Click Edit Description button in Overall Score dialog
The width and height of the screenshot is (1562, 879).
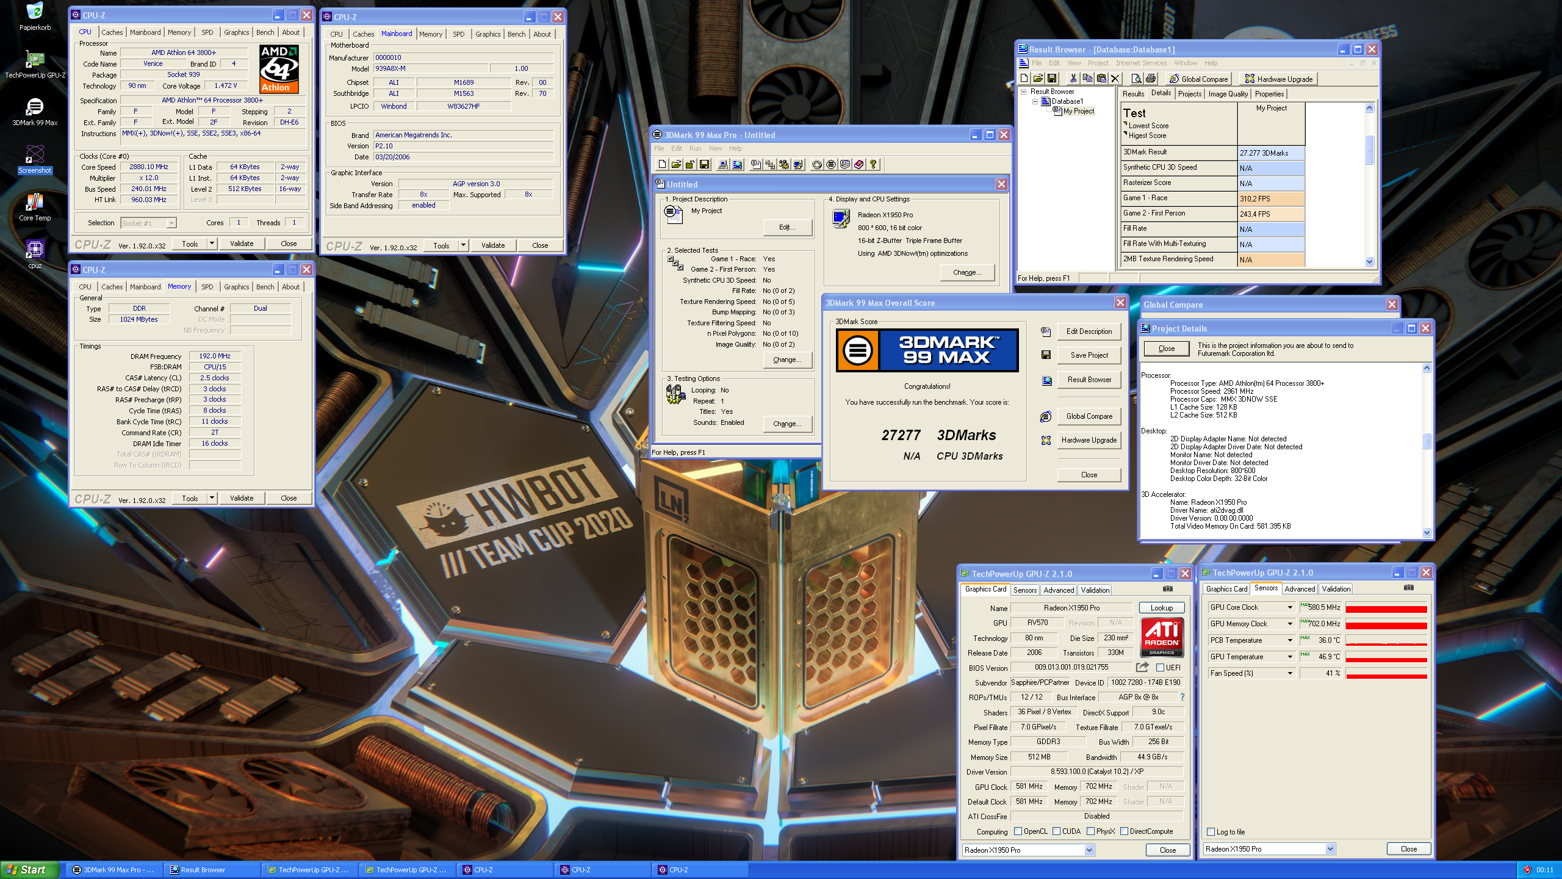click(1089, 331)
